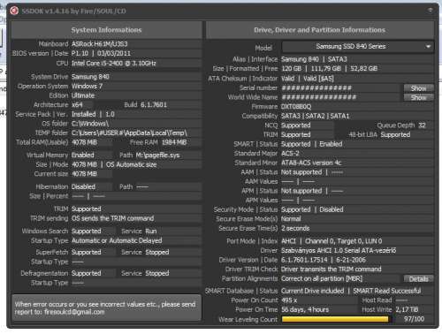Click the yellow Wear Leveling Count bar
442x334 pixels.
click(x=337, y=319)
